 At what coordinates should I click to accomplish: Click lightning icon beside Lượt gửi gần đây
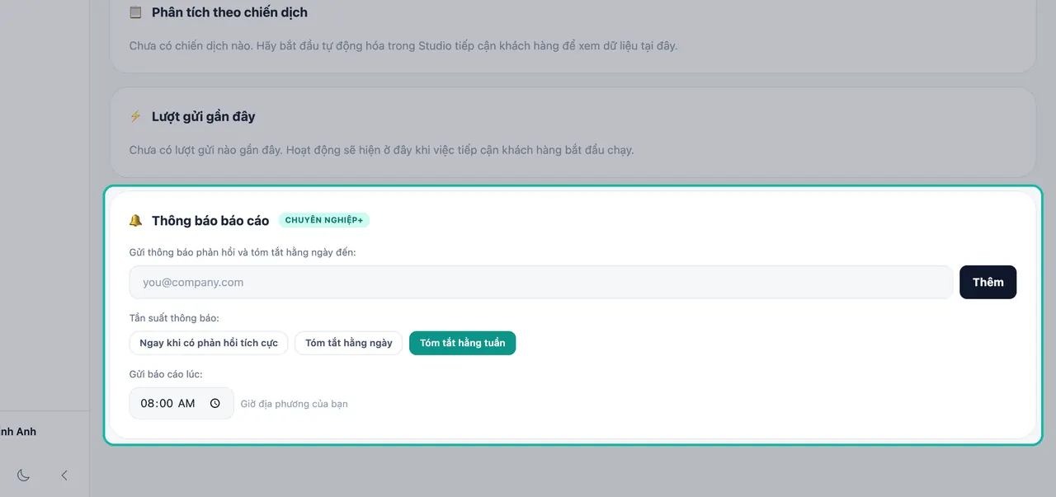pos(136,117)
